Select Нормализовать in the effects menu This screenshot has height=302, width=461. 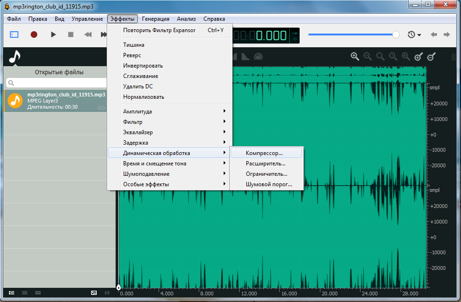(x=170, y=97)
